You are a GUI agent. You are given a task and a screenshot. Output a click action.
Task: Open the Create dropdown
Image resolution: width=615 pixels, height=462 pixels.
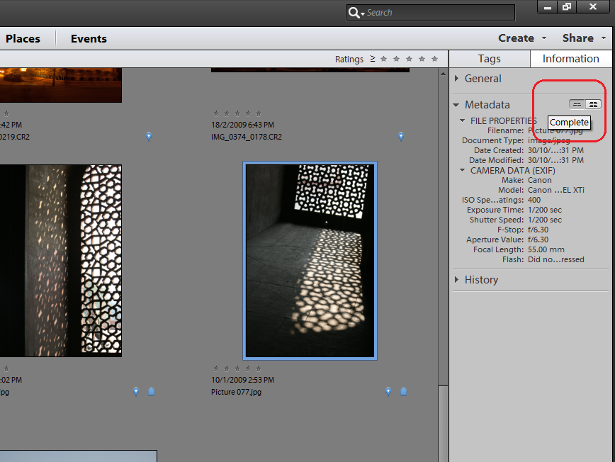pyautogui.click(x=521, y=38)
